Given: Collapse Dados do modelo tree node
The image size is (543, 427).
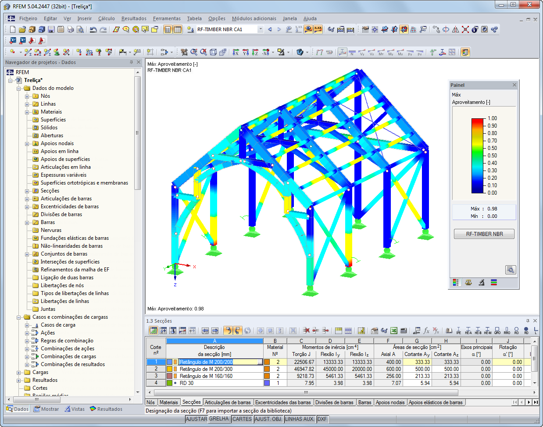Looking at the screenshot, I should [19, 88].
